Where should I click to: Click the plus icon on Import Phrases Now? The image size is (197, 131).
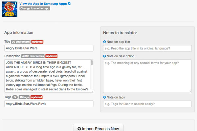coord(79,129)
